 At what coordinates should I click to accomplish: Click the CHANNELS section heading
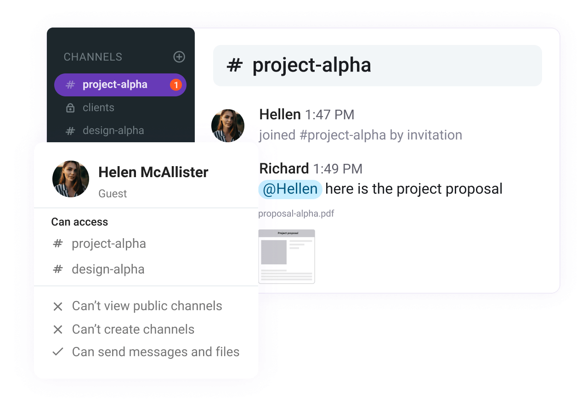click(x=93, y=57)
